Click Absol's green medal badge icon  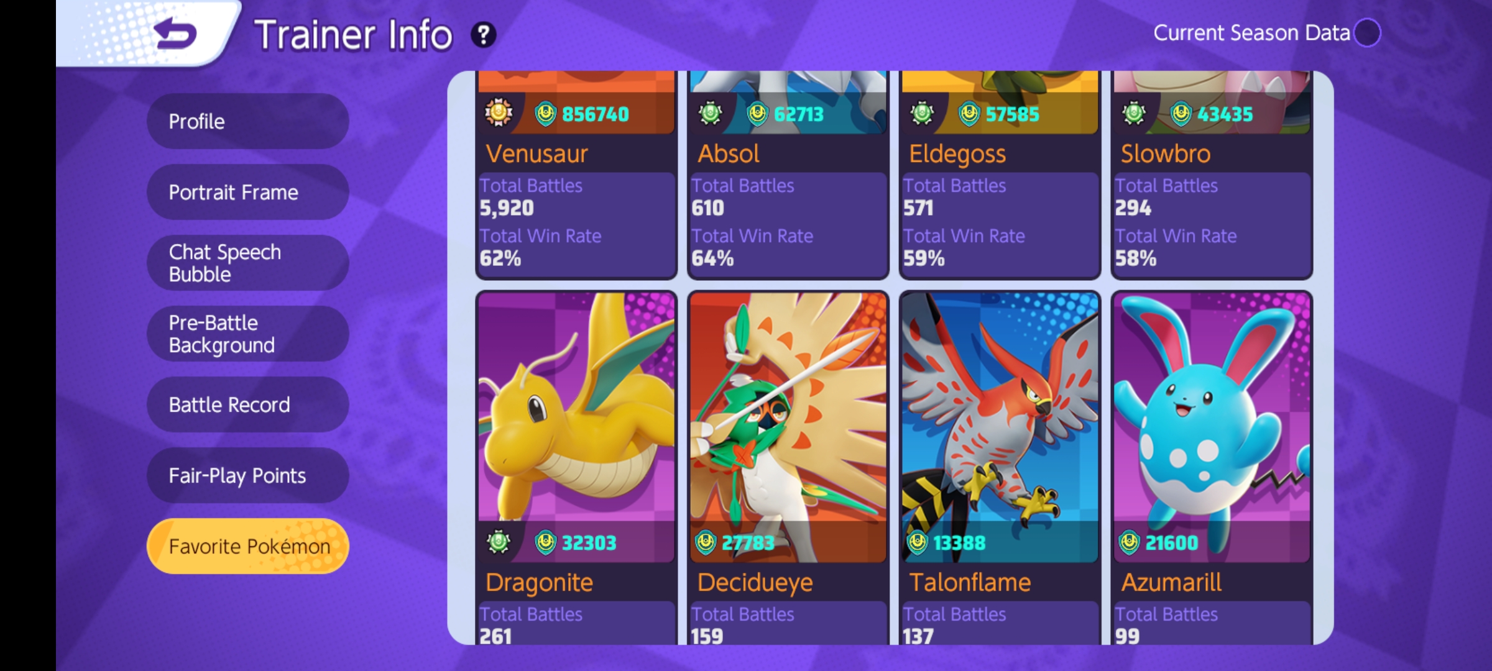[x=710, y=114]
